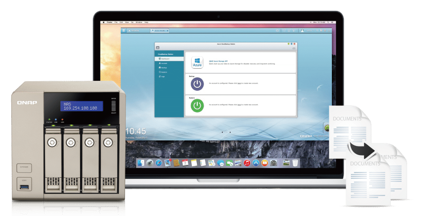This screenshot has height=216, width=424.
Task: Click the gray icon at toolbar left of Azure window
Action: pyautogui.click(x=157, y=48)
